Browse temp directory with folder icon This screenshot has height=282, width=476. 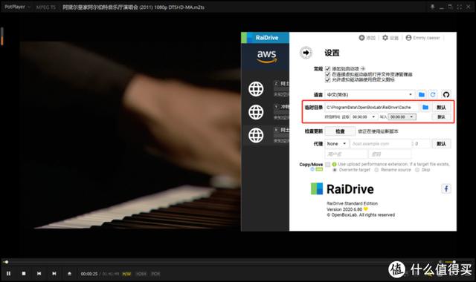tap(425, 107)
